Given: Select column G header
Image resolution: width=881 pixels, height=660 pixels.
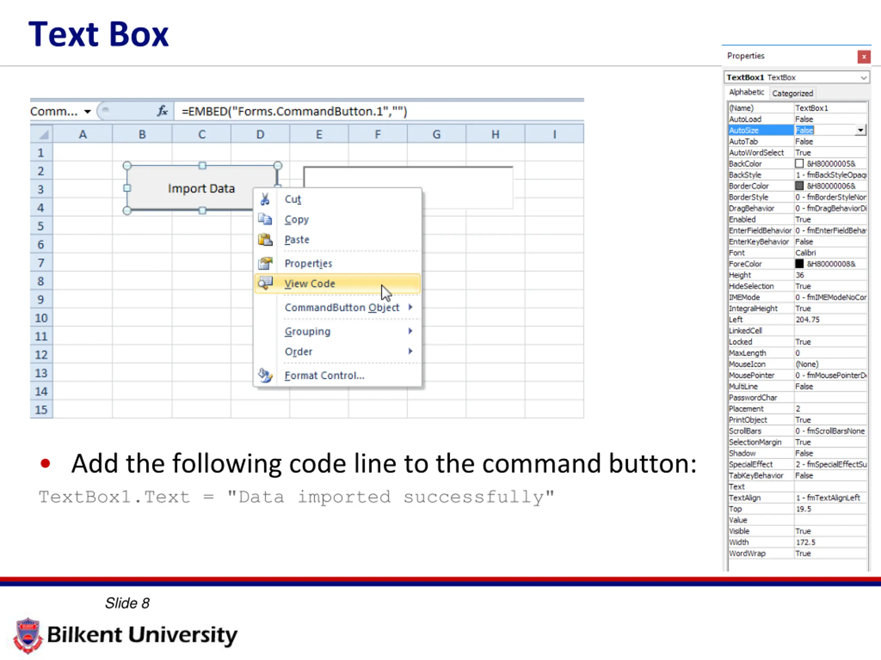Looking at the screenshot, I should tap(436, 134).
